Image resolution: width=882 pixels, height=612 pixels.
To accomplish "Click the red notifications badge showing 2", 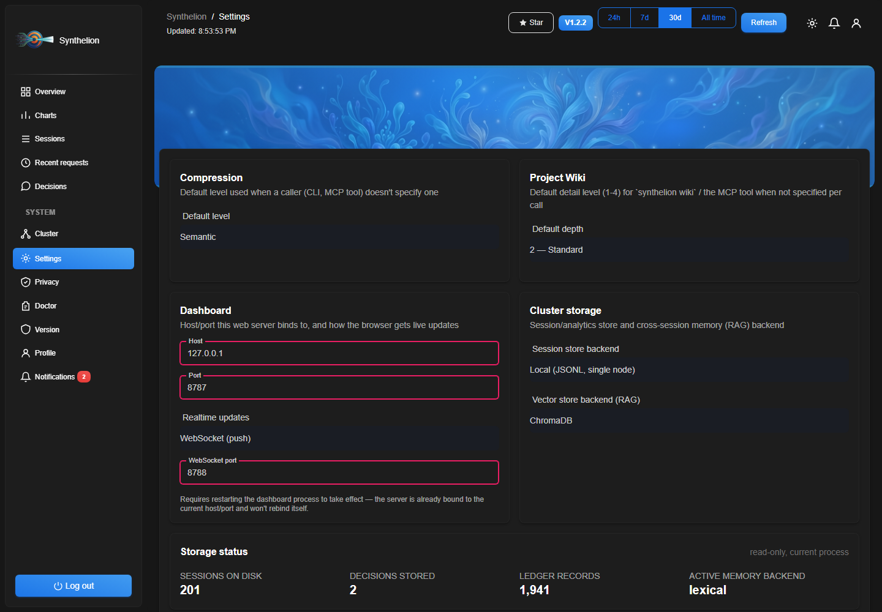I will [x=84, y=377].
